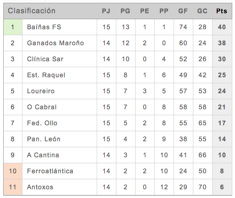Click orange position 10 relegation cell

click(x=13, y=171)
